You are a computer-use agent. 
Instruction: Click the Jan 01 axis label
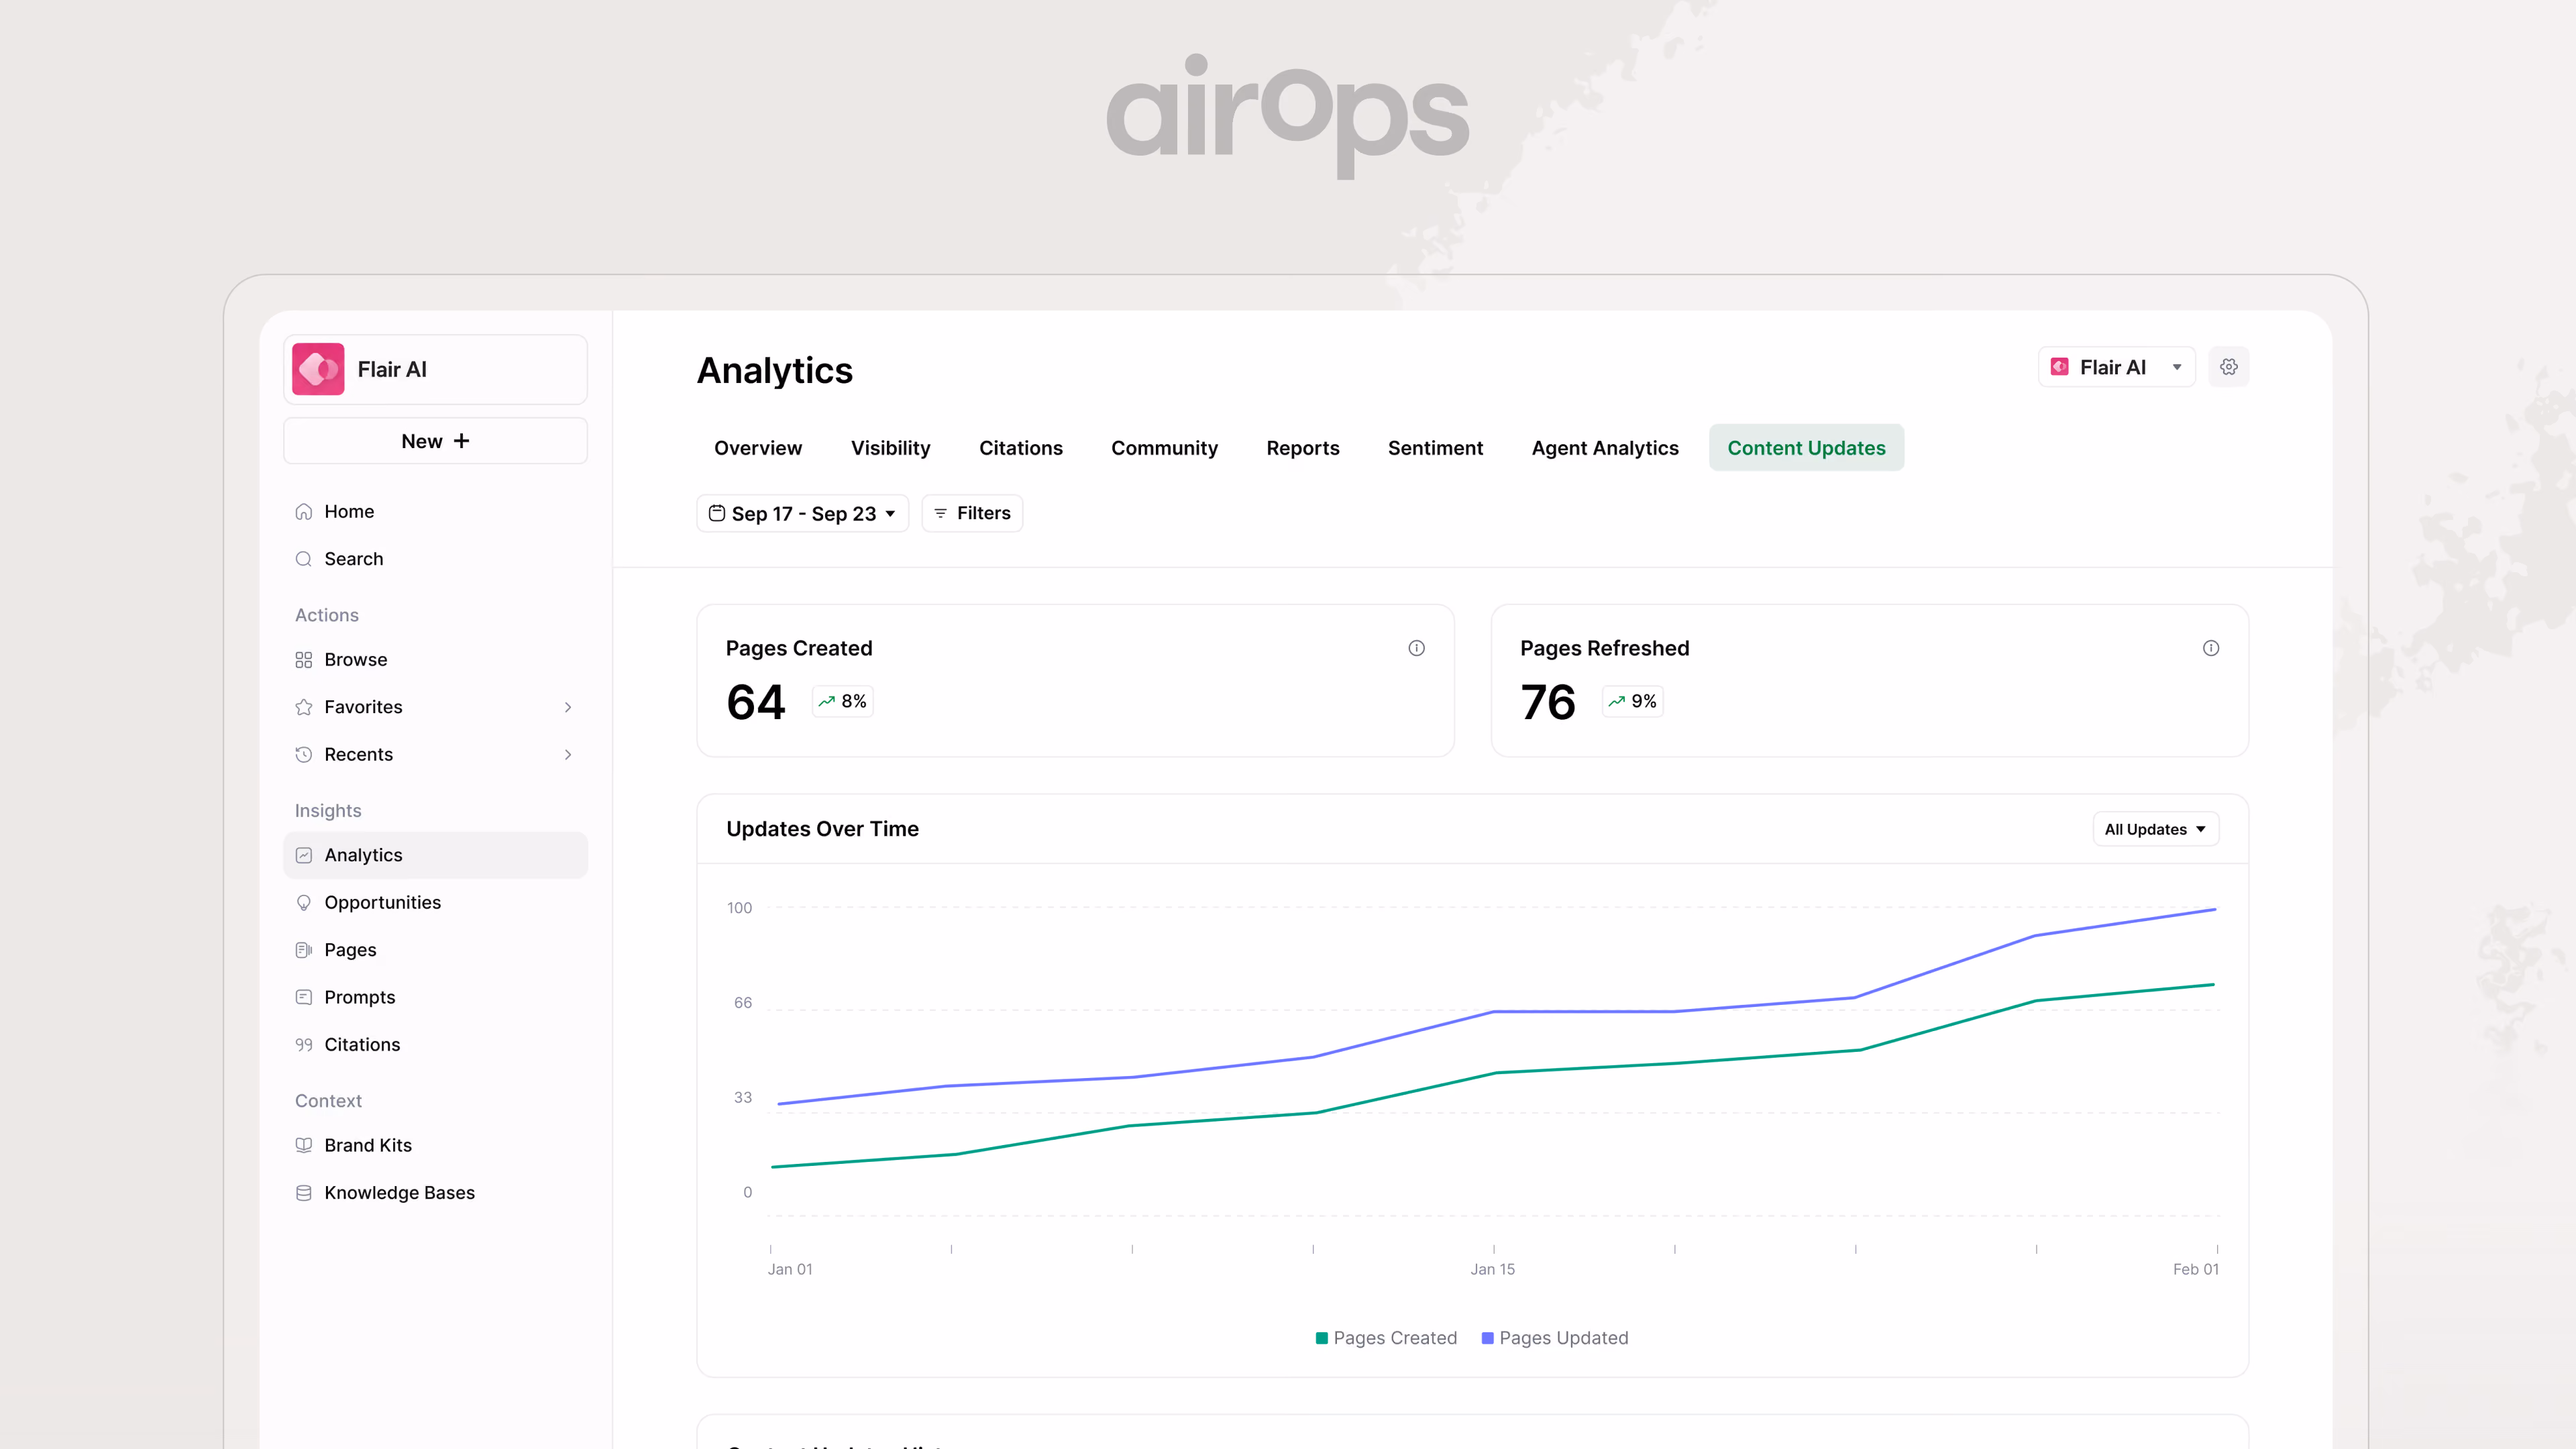click(790, 1269)
